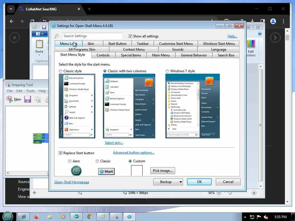This screenshot has height=221, width=295.
Task: Open the Help... link
Action: [x=232, y=36]
